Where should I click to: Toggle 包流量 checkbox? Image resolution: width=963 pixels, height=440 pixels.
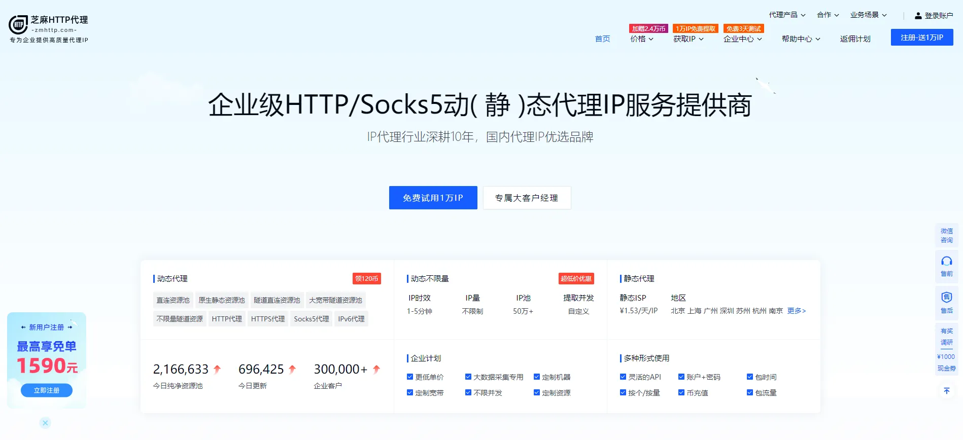tap(750, 392)
